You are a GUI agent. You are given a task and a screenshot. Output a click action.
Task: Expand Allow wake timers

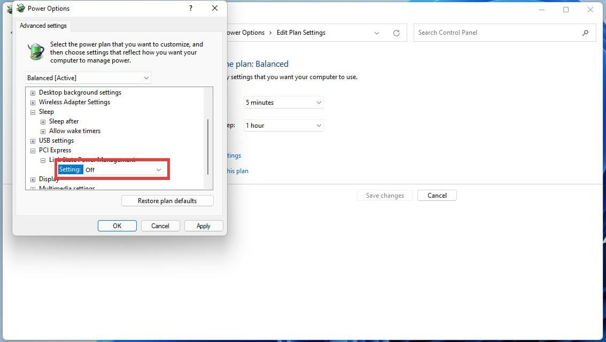pos(43,131)
